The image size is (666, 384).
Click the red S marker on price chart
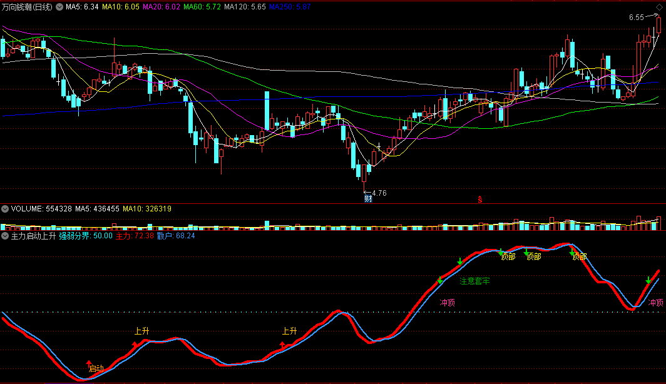[480, 199]
